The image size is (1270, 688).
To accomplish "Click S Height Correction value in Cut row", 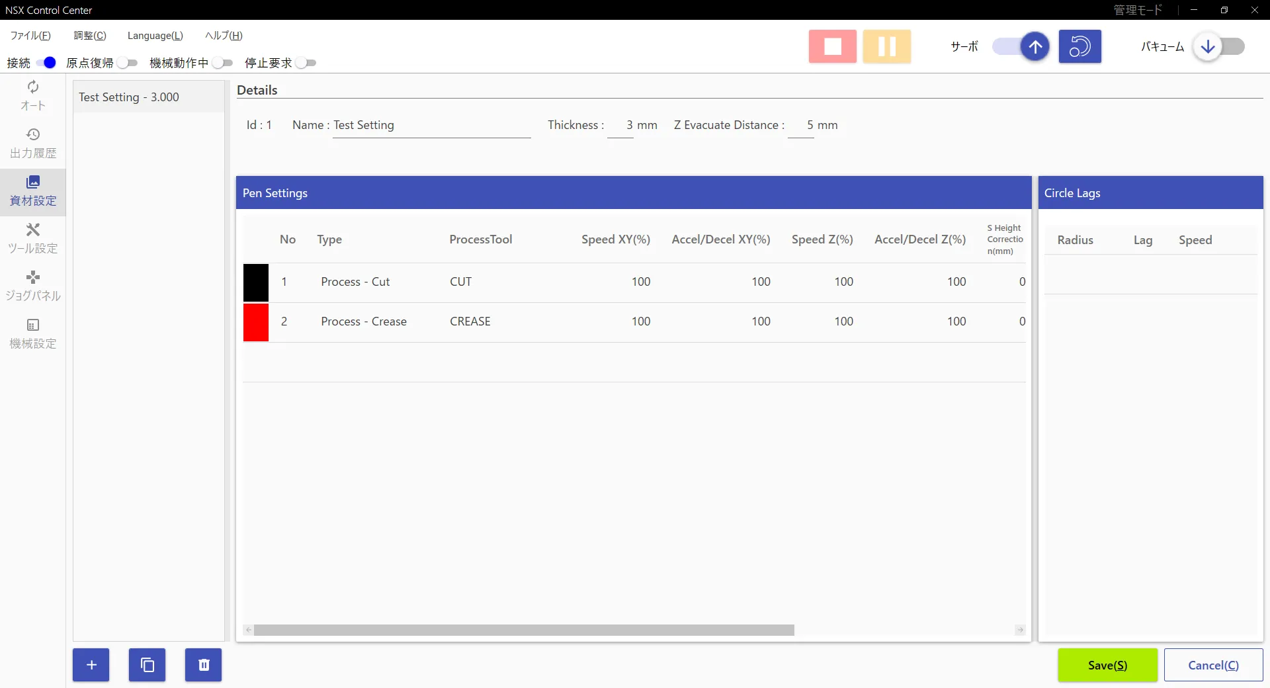I will [1022, 282].
